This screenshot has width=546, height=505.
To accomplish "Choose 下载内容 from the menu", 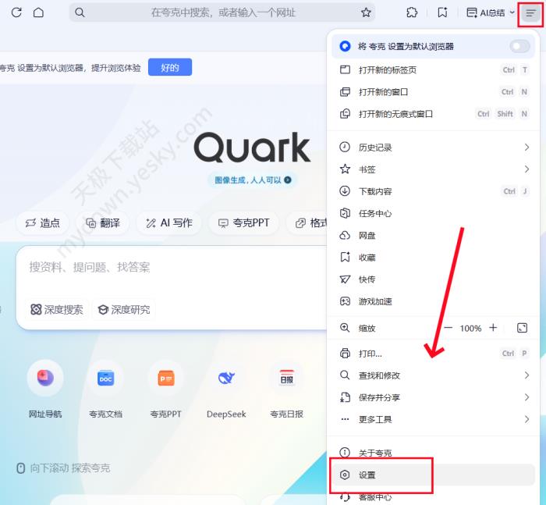I will pyautogui.click(x=434, y=191).
